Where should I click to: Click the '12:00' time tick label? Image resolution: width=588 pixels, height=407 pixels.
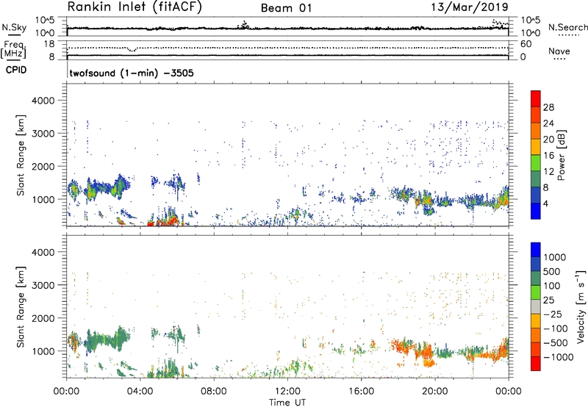point(287,392)
